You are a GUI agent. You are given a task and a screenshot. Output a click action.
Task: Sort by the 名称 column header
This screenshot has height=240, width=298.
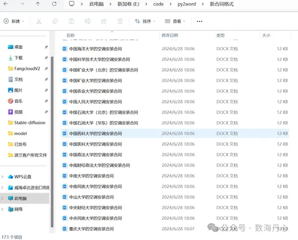click(x=70, y=35)
